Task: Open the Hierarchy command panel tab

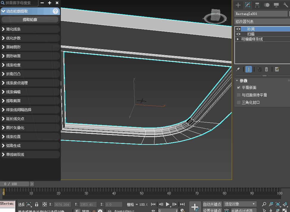Action: coord(257,5)
